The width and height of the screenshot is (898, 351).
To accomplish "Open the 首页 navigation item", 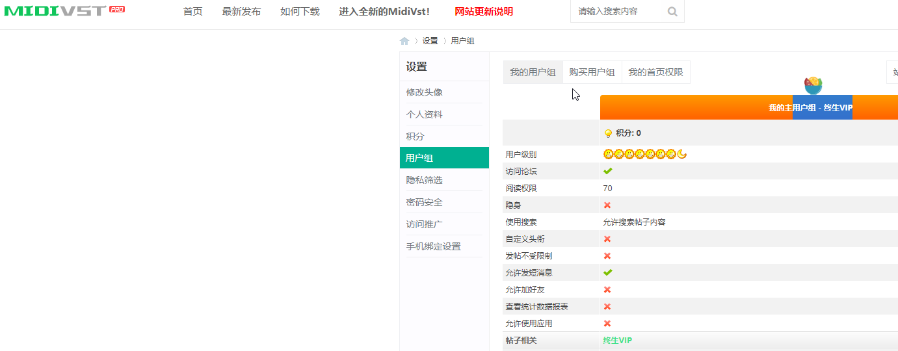I will [x=192, y=12].
